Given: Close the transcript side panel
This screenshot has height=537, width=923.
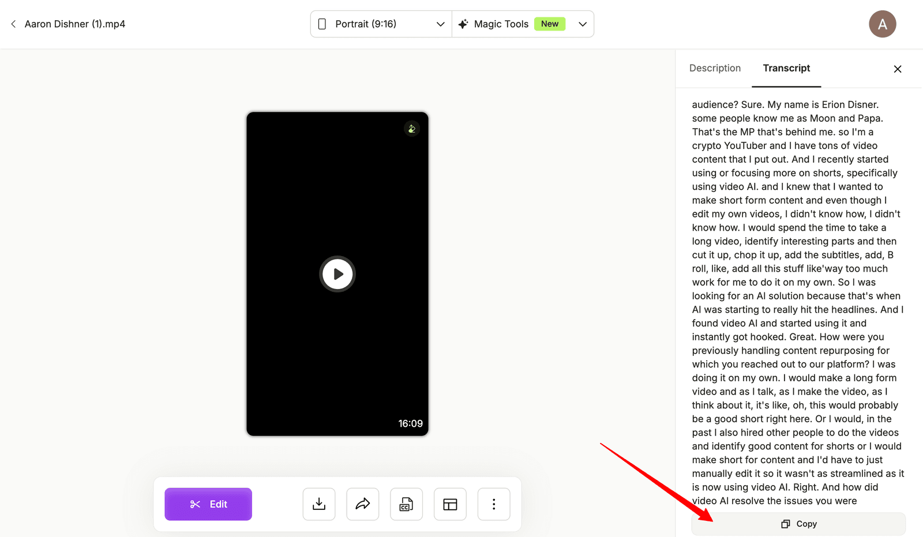Looking at the screenshot, I should pos(898,69).
